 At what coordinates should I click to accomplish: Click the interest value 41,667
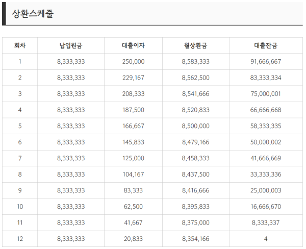coord(133,222)
